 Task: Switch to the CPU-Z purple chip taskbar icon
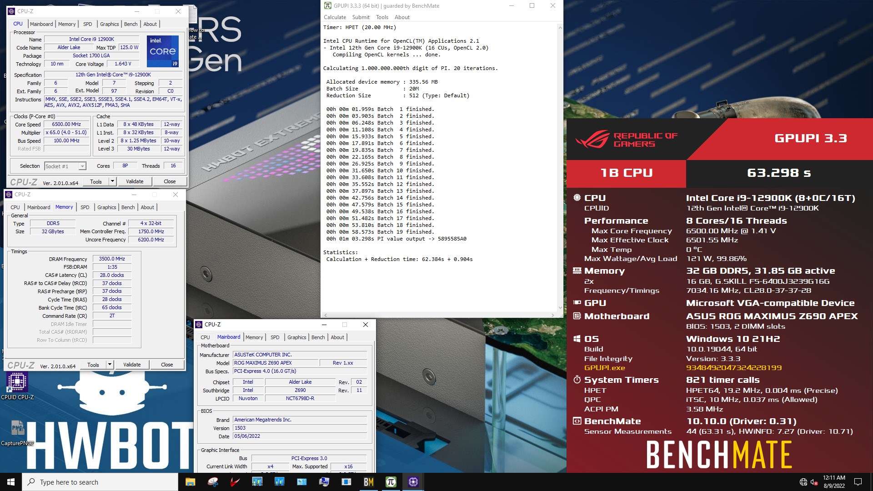[413, 482]
